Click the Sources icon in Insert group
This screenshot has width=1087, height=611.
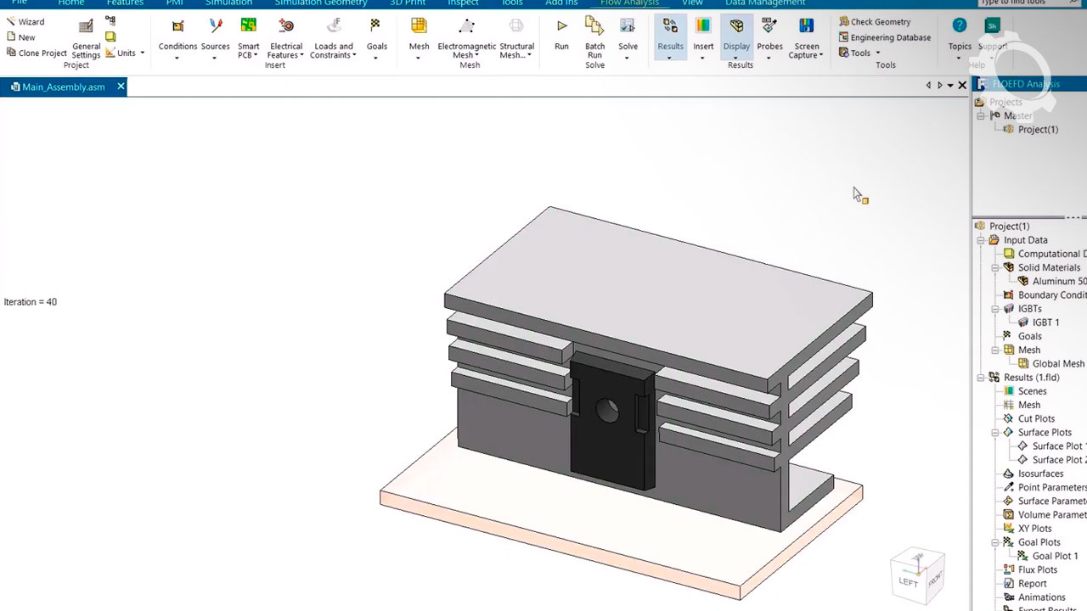[215, 27]
